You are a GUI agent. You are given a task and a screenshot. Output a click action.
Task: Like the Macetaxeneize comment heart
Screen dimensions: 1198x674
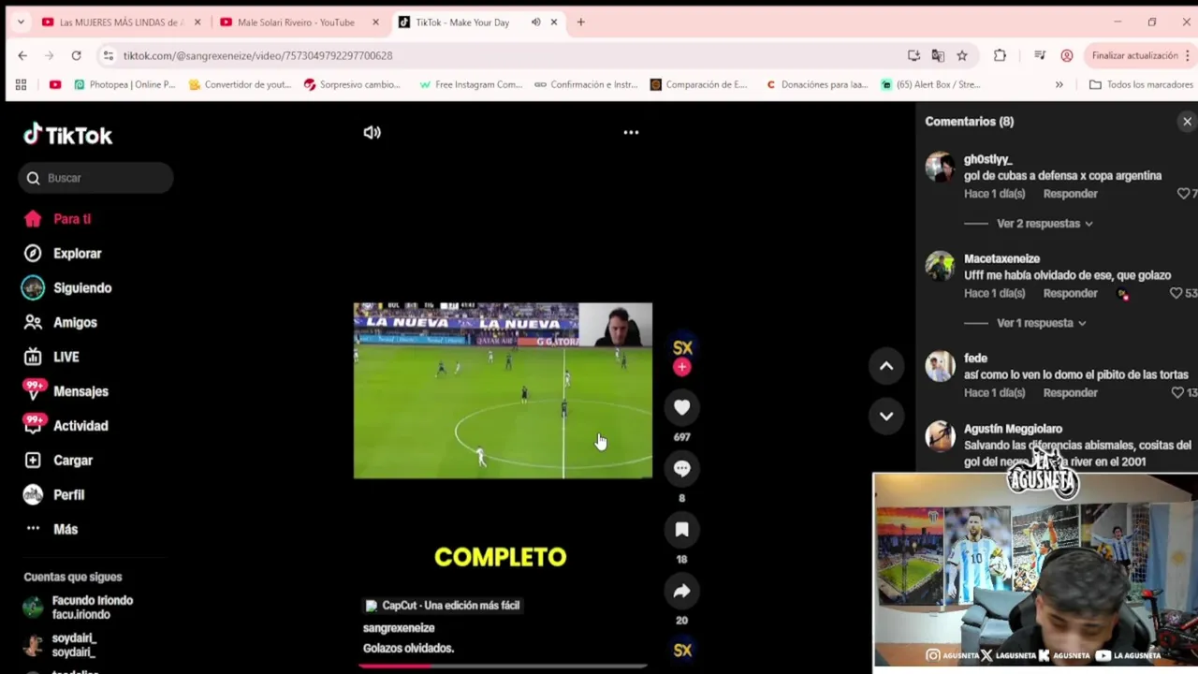pos(1176,293)
